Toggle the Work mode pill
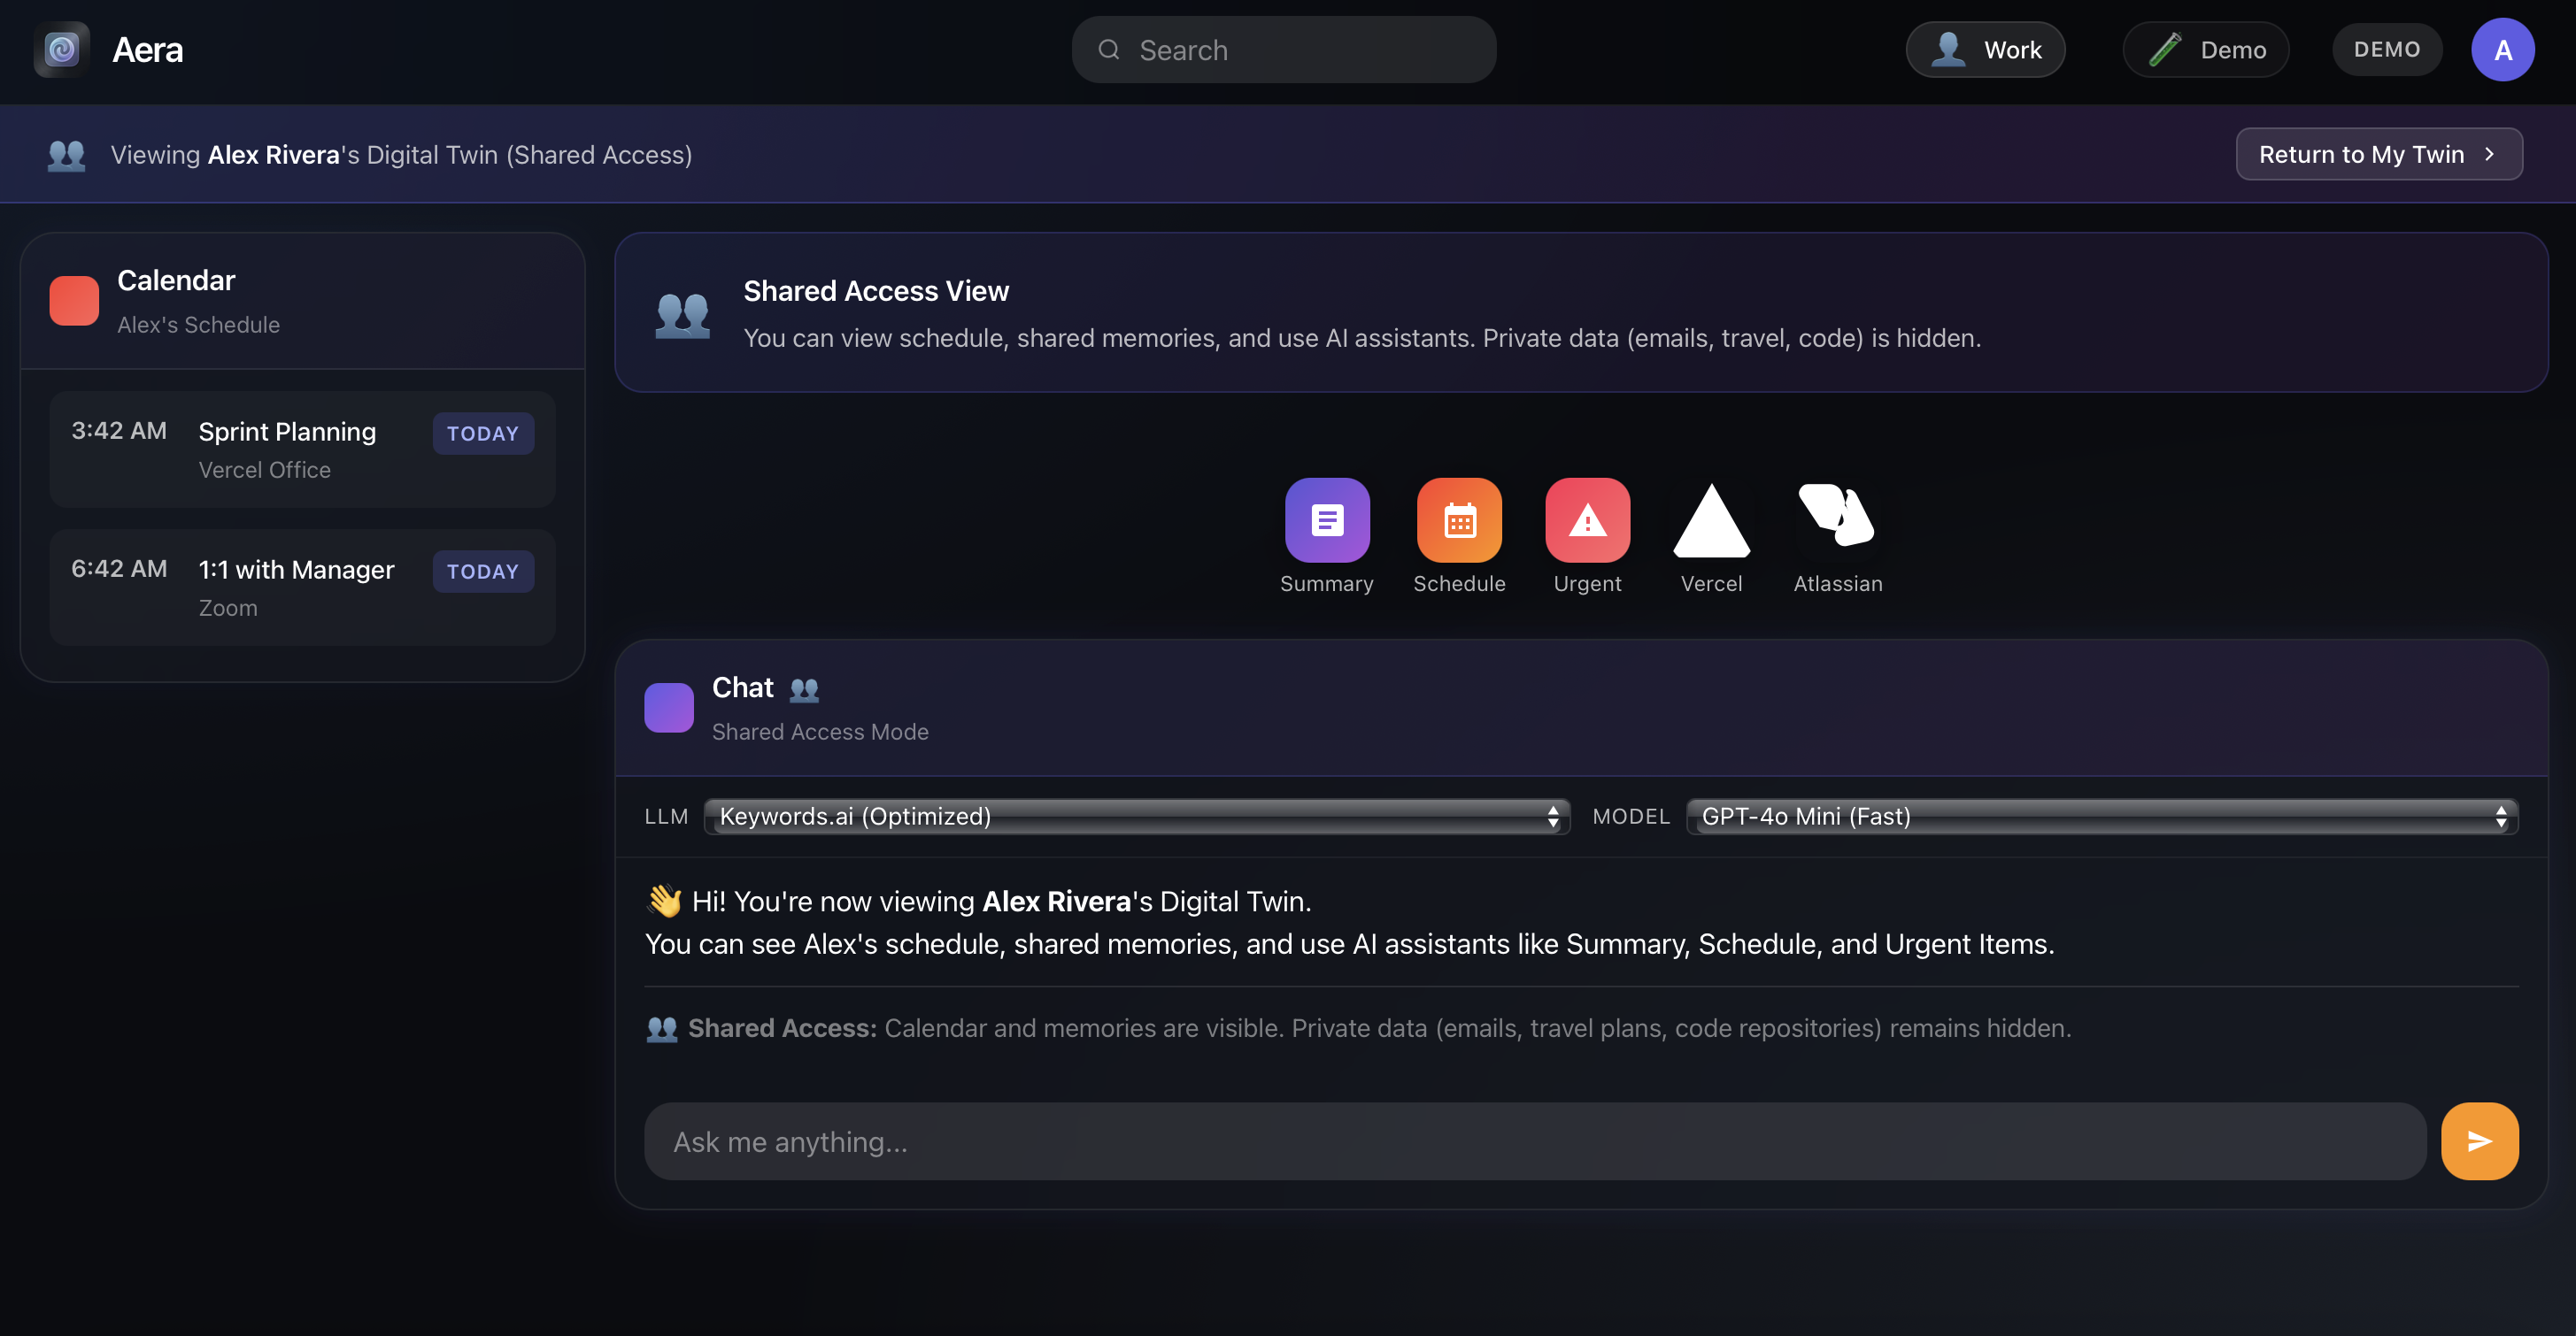The width and height of the screenshot is (2576, 1336). pyautogui.click(x=1985, y=49)
